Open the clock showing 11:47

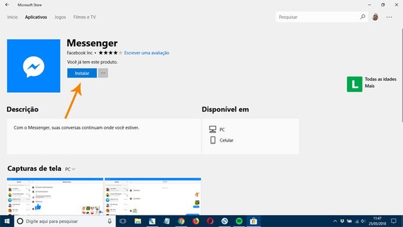pyautogui.click(x=377, y=221)
